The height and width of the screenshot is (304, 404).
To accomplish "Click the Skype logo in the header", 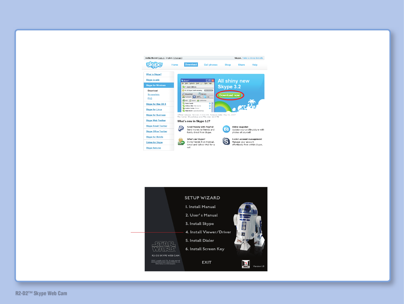I will 154,65.
